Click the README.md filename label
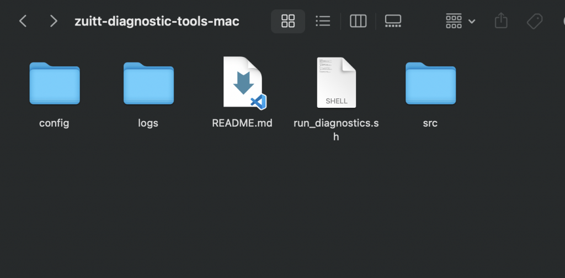 pos(242,123)
